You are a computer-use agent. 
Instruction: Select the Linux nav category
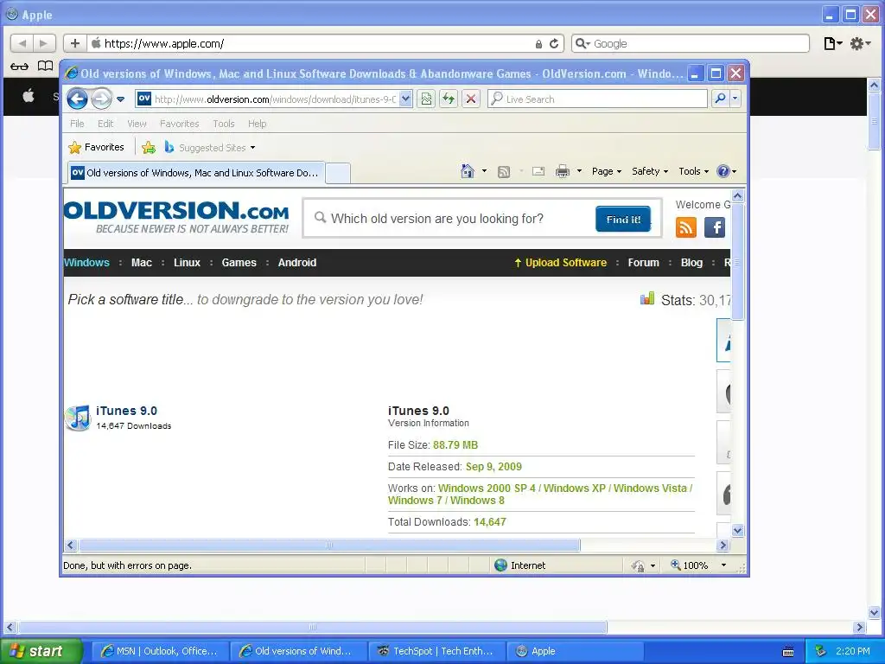point(187,263)
